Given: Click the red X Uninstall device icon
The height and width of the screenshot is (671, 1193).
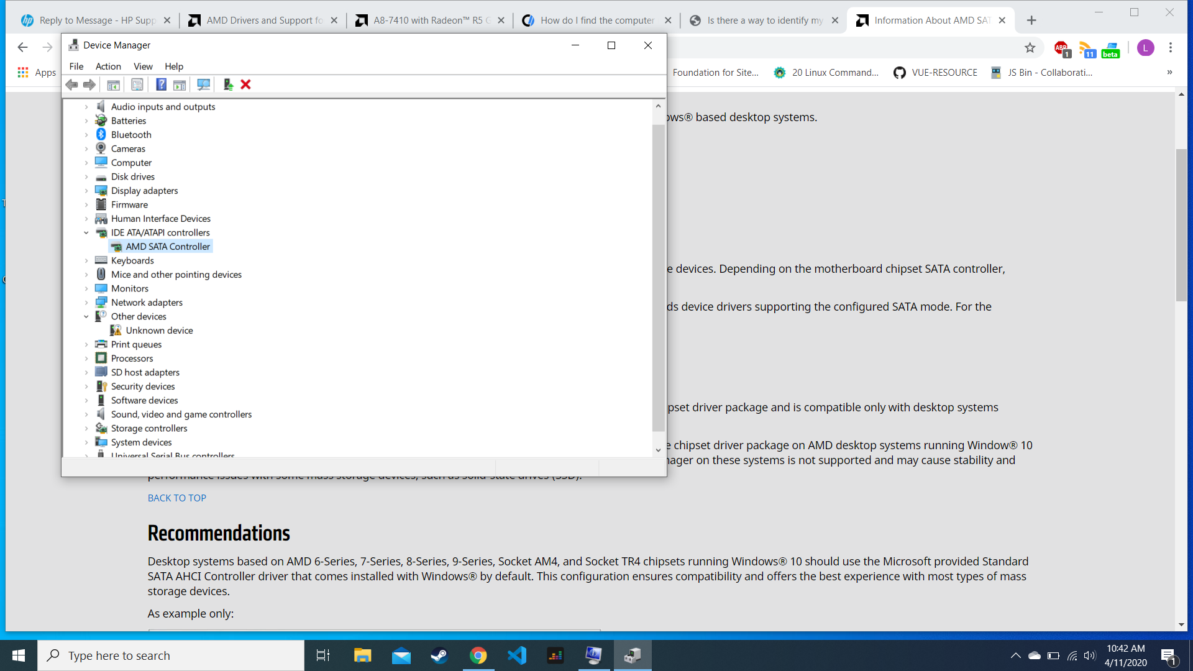Looking at the screenshot, I should (x=246, y=84).
